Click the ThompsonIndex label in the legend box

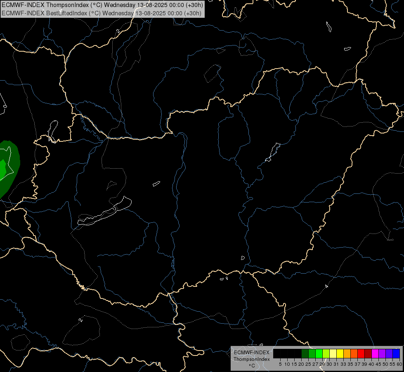click(252, 359)
